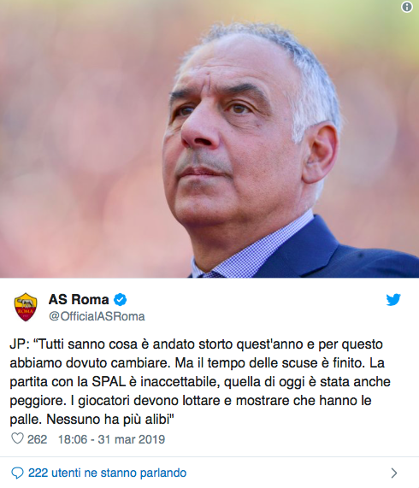The height and width of the screenshot is (488, 419).
Task: Visit the @OfficialASRoma handle
Action: click(x=97, y=316)
